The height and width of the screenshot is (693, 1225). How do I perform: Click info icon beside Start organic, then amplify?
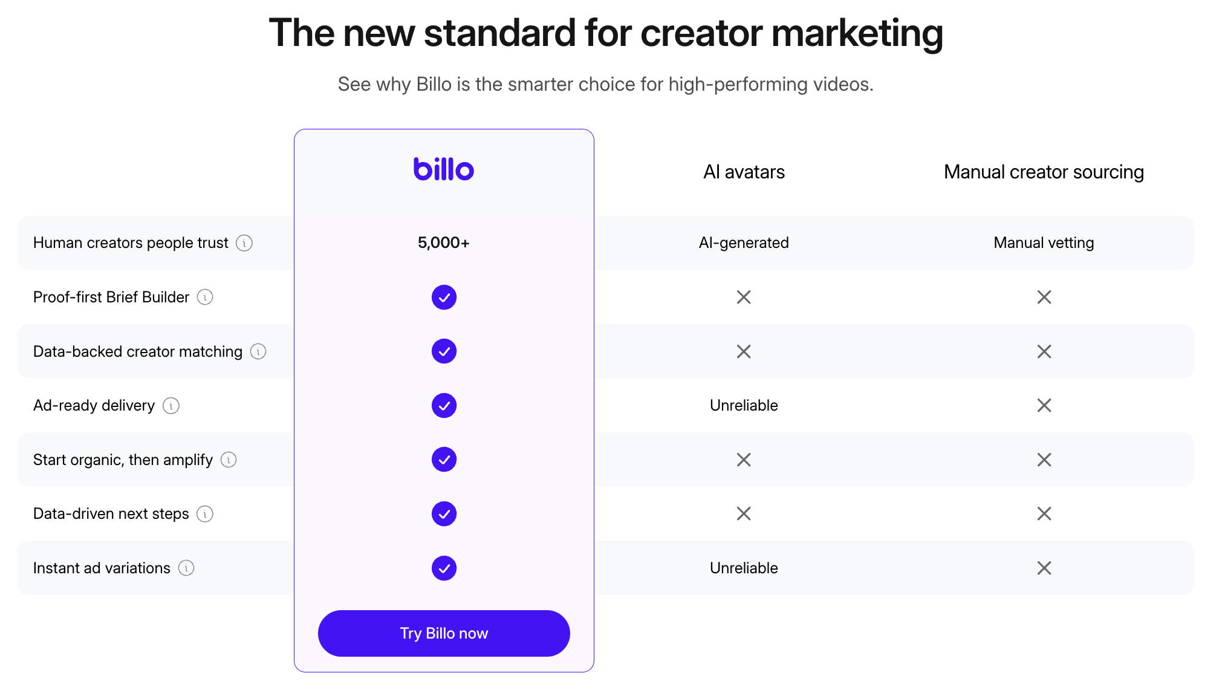[229, 460]
